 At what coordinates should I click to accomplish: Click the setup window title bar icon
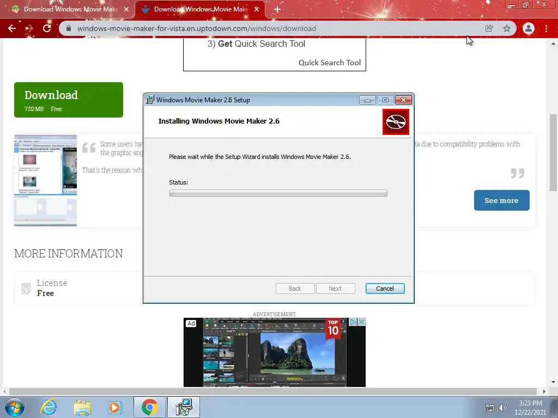point(150,100)
